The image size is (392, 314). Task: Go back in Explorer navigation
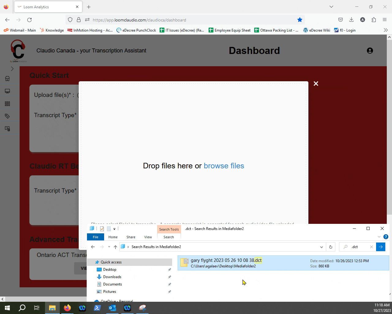pos(93,247)
